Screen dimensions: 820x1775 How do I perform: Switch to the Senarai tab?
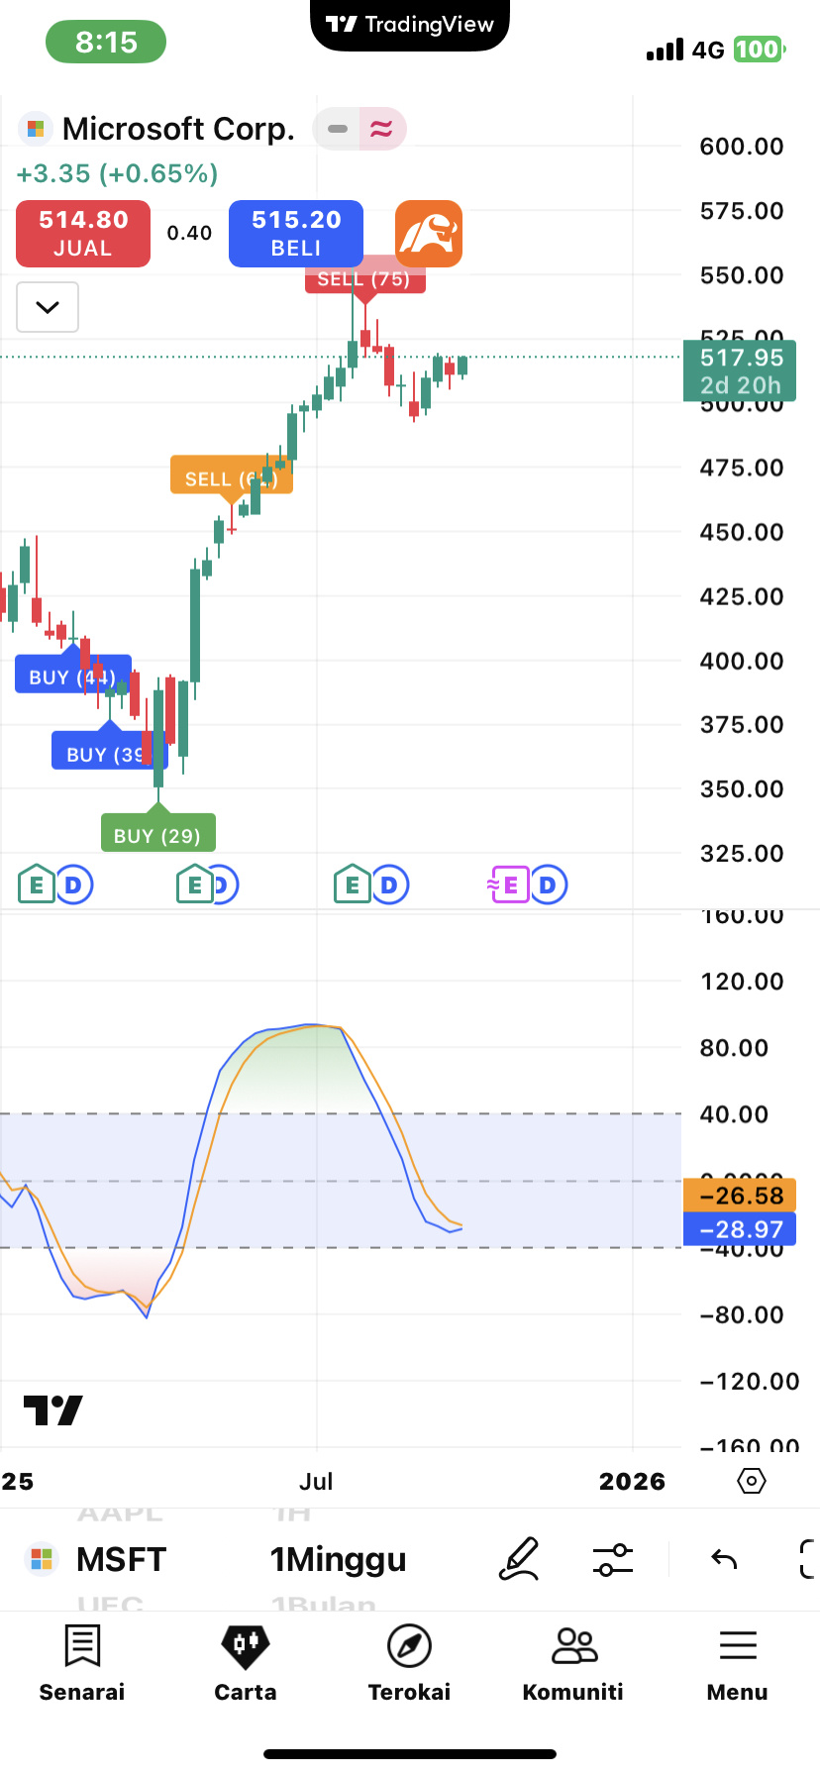click(82, 1664)
